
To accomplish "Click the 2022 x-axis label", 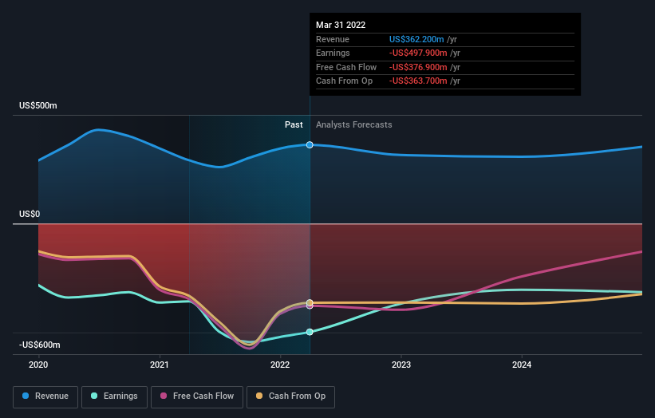I will [x=280, y=365].
